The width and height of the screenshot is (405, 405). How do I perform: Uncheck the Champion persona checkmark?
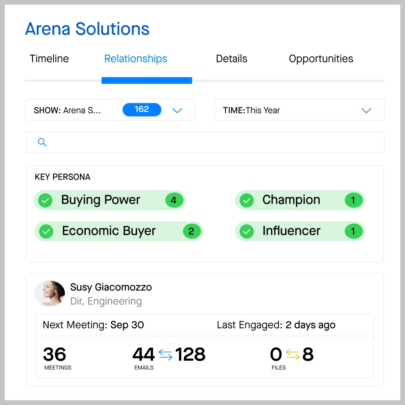coord(247,200)
